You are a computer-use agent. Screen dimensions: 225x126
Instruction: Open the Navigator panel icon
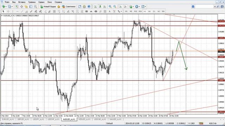tap(26, 7)
